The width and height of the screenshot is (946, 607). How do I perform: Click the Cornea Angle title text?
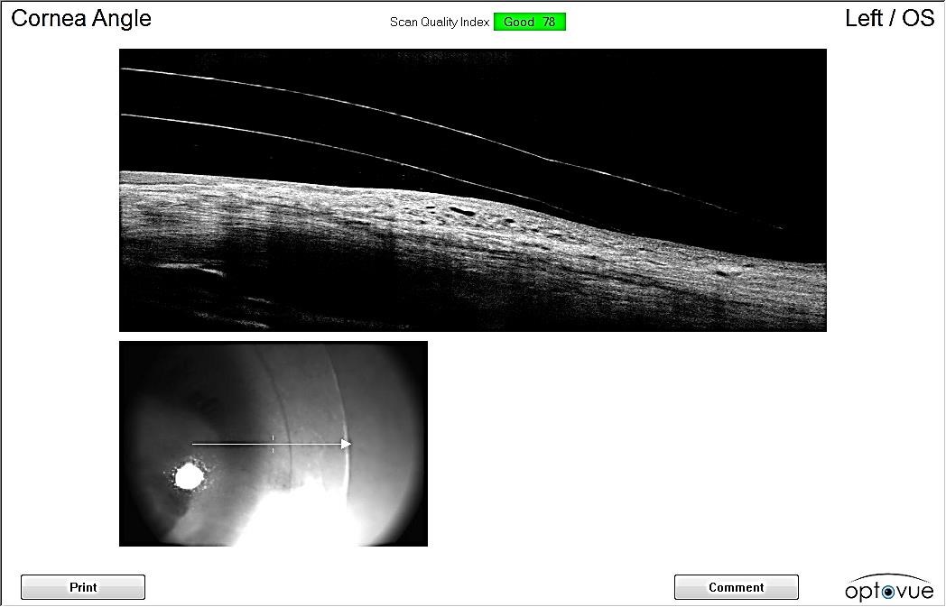point(81,18)
